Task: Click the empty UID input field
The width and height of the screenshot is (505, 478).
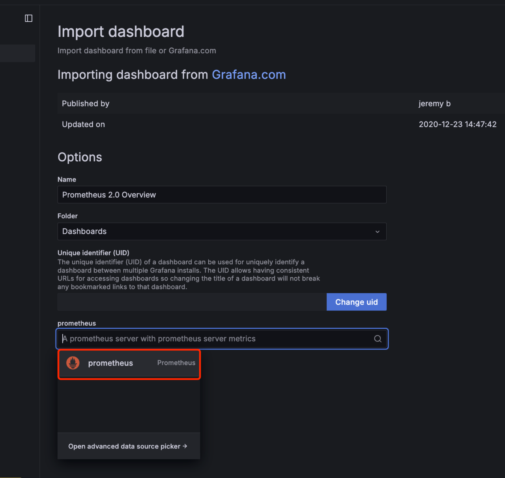Action: click(192, 302)
